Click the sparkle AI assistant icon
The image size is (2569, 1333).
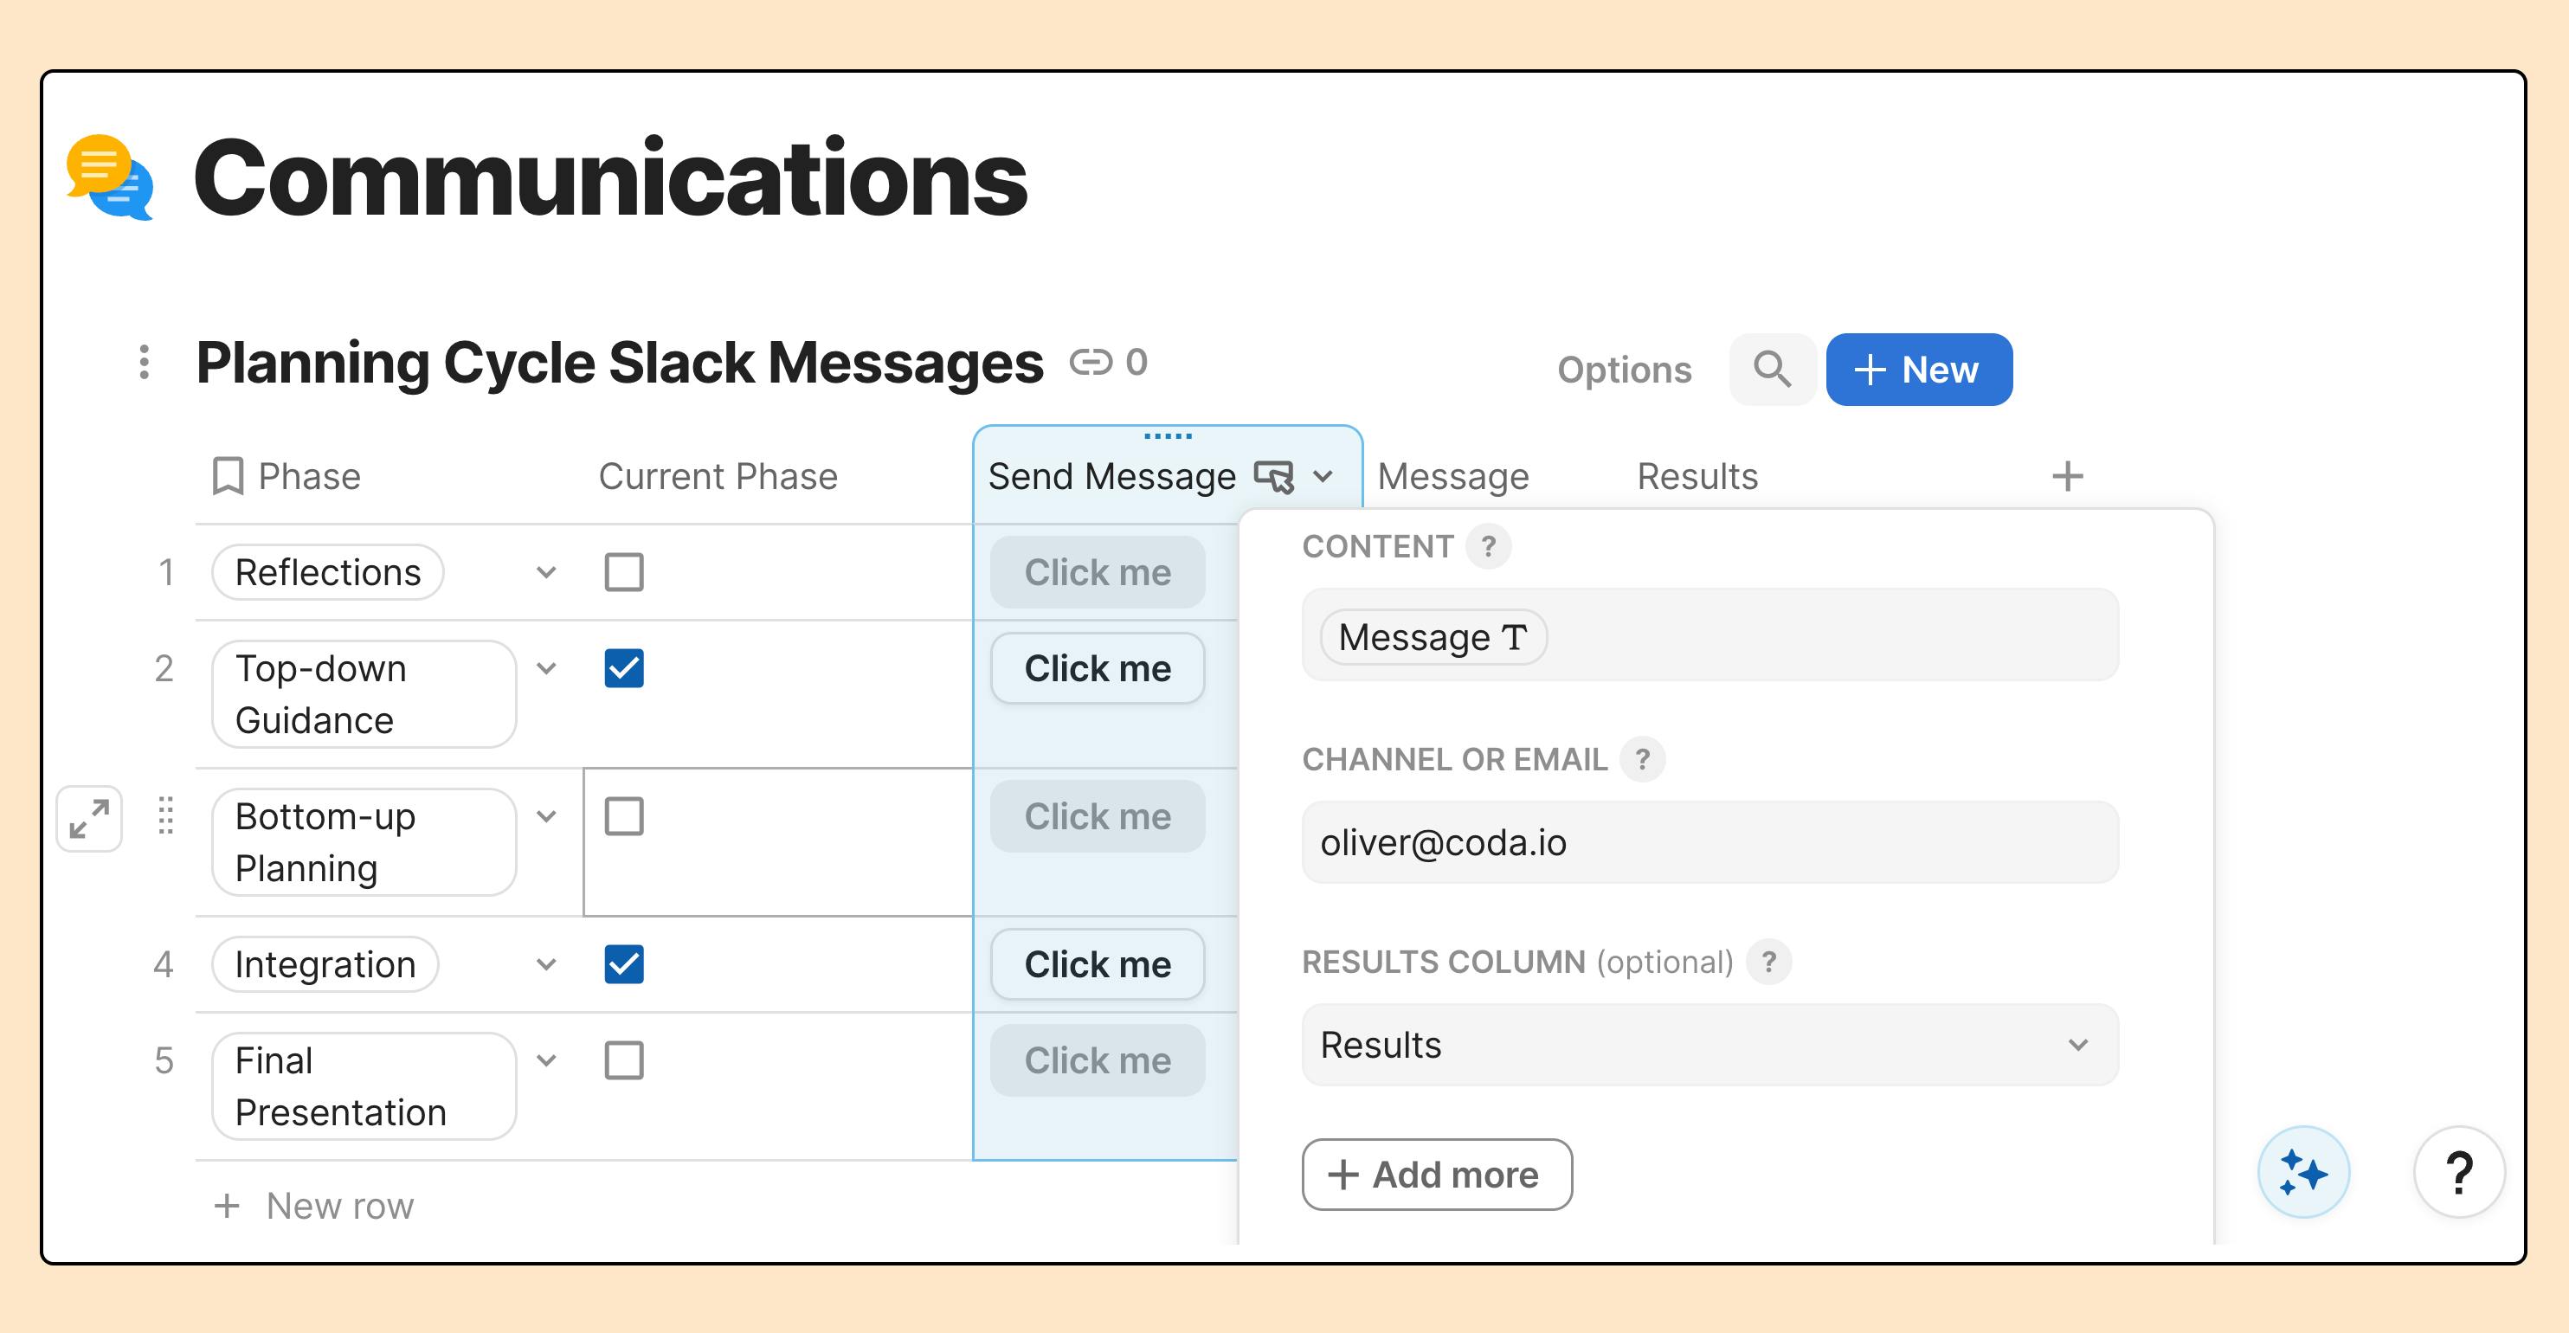2304,1170
